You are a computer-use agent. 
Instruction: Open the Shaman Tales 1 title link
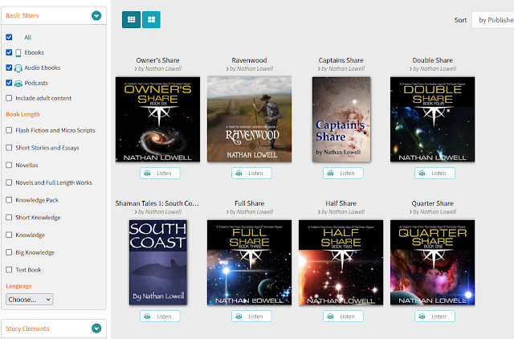point(157,203)
